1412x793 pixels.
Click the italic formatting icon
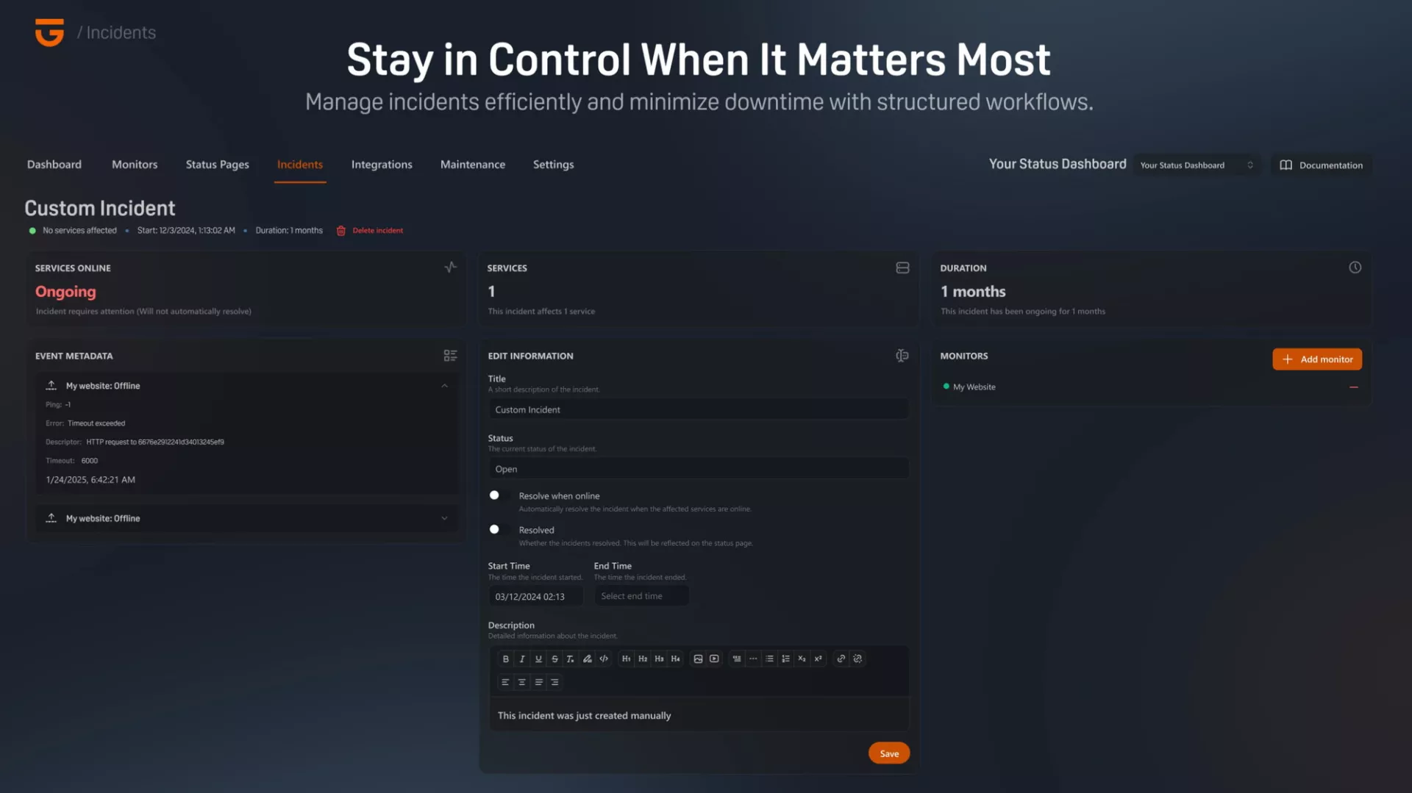point(522,659)
